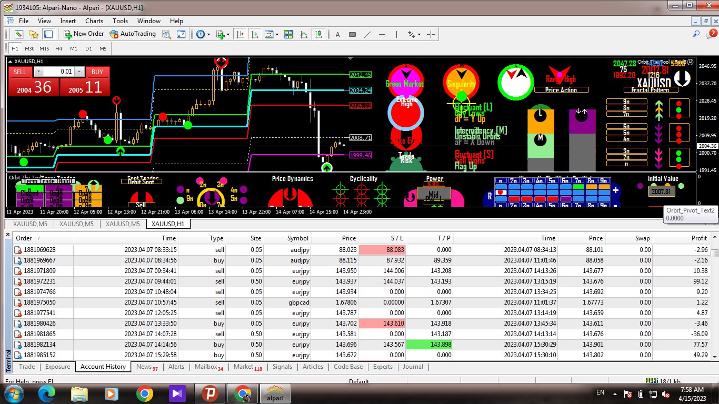Viewport: 719px width, 404px height.
Task: Expand the arrows objects dropdown arrow
Action: [x=419, y=35]
